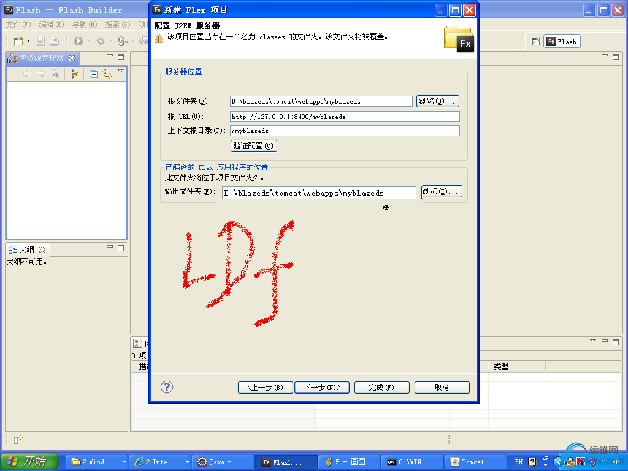Open the Run button dropdown arrow
This screenshot has width=628, height=471.
point(88,41)
